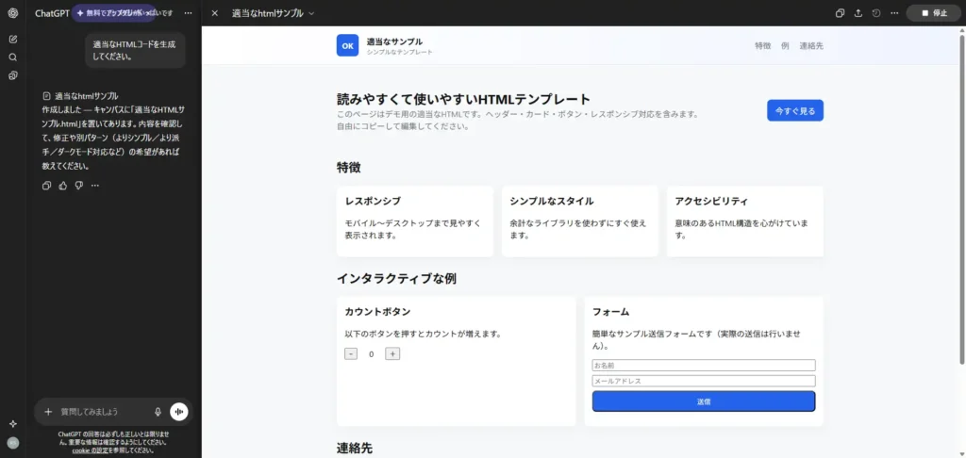
Task: Go to 例 nav link
Action: (x=785, y=45)
